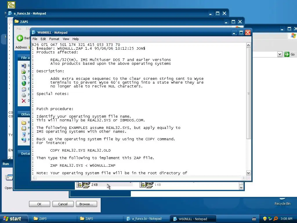Click the on-screen keyboard icon in taskbar
Image resolution: width=297 pixels, height=223 pixels.
point(254,219)
